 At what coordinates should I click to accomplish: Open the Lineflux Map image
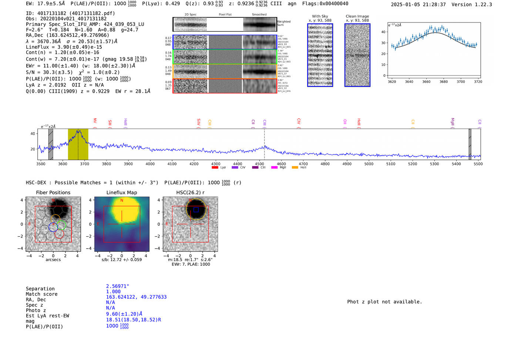[x=122, y=224]
